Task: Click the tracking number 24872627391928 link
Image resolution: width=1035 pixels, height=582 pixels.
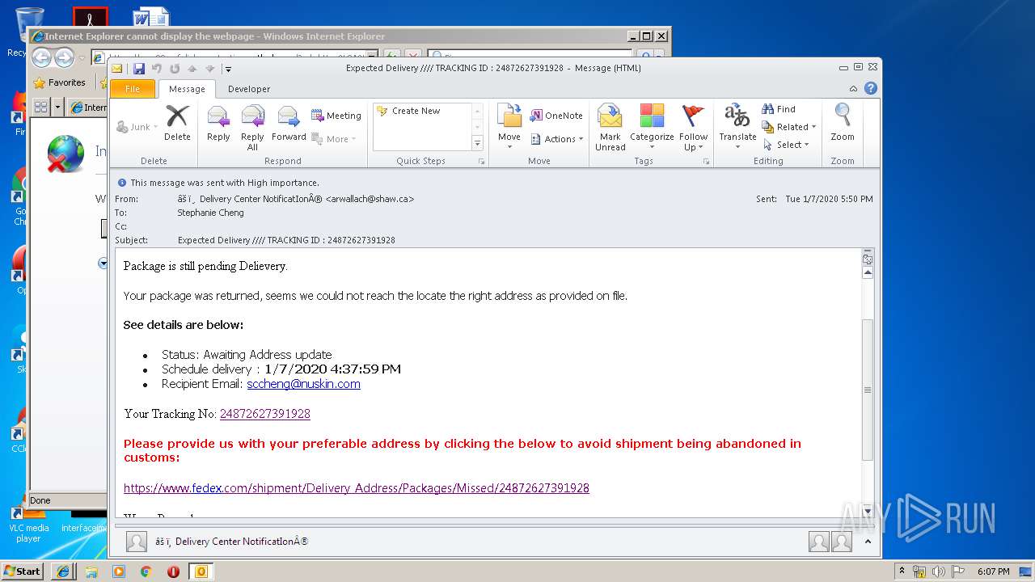Action: pyautogui.click(x=265, y=414)
